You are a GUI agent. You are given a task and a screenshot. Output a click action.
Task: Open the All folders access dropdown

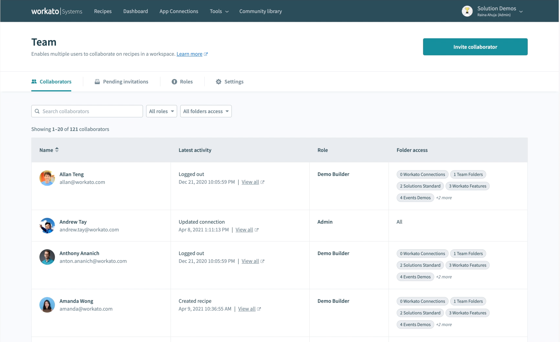pyautogui.click(x=206, y=111)
